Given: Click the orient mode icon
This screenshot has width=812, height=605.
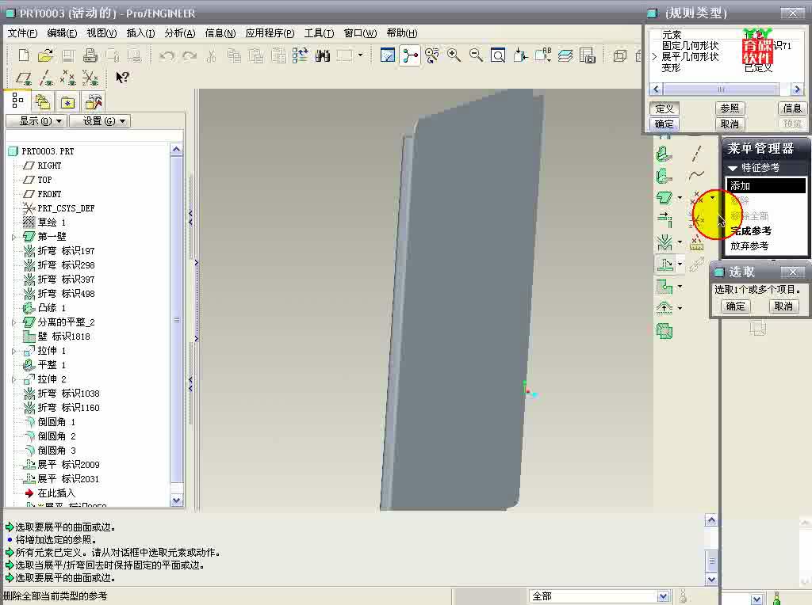Looking at the screenshot, I should 432,55.
